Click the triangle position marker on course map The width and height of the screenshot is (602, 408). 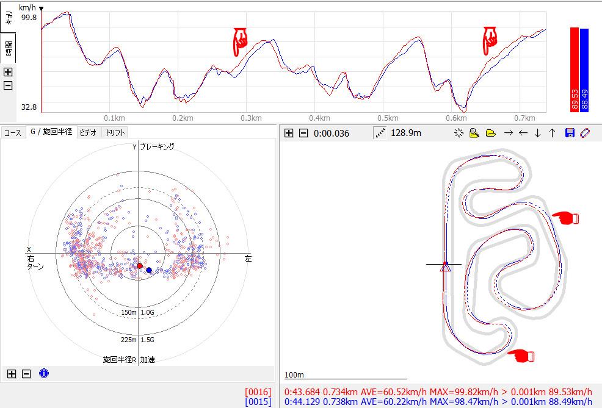coord(445,267)
